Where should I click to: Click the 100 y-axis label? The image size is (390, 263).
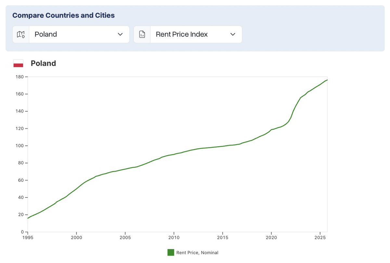click(19, 146)
